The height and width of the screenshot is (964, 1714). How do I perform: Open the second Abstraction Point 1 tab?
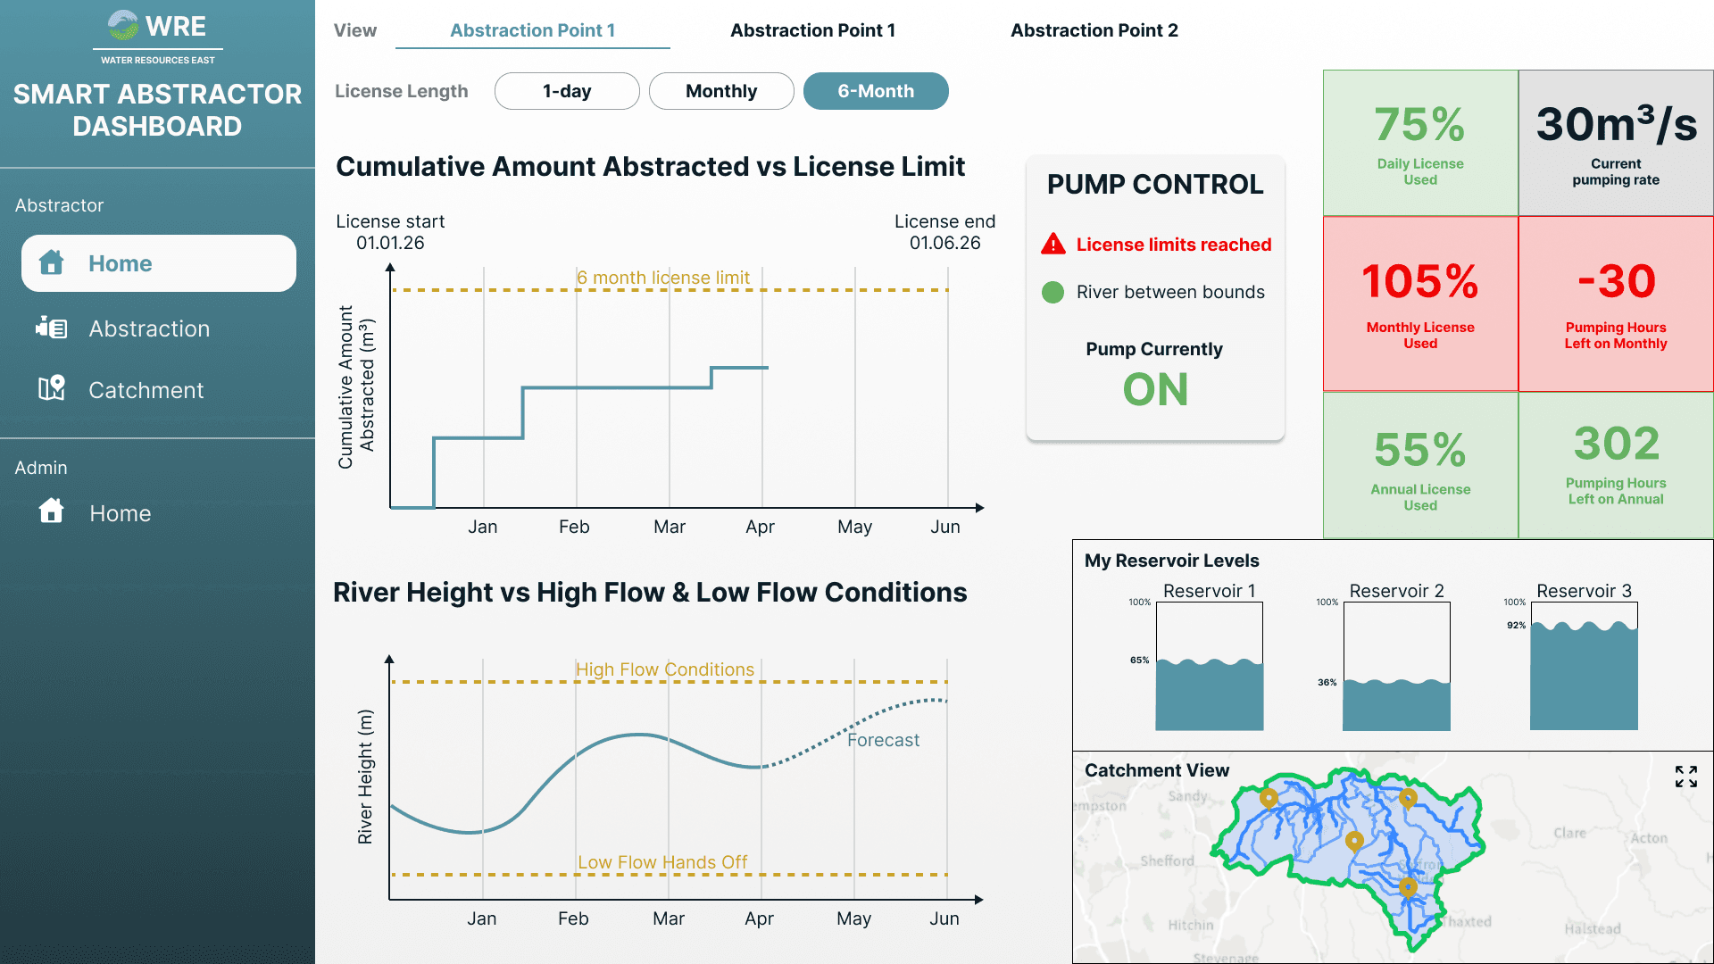coord(813,29)
